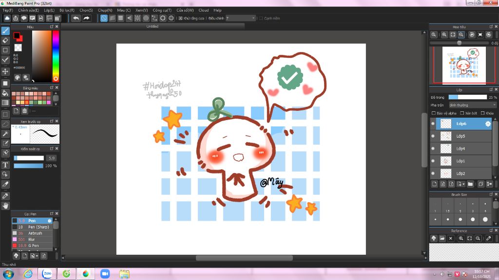
Task: Toggle Khử răng cưa anti-aliasing checkbox
Action: (x=180, y=18)
